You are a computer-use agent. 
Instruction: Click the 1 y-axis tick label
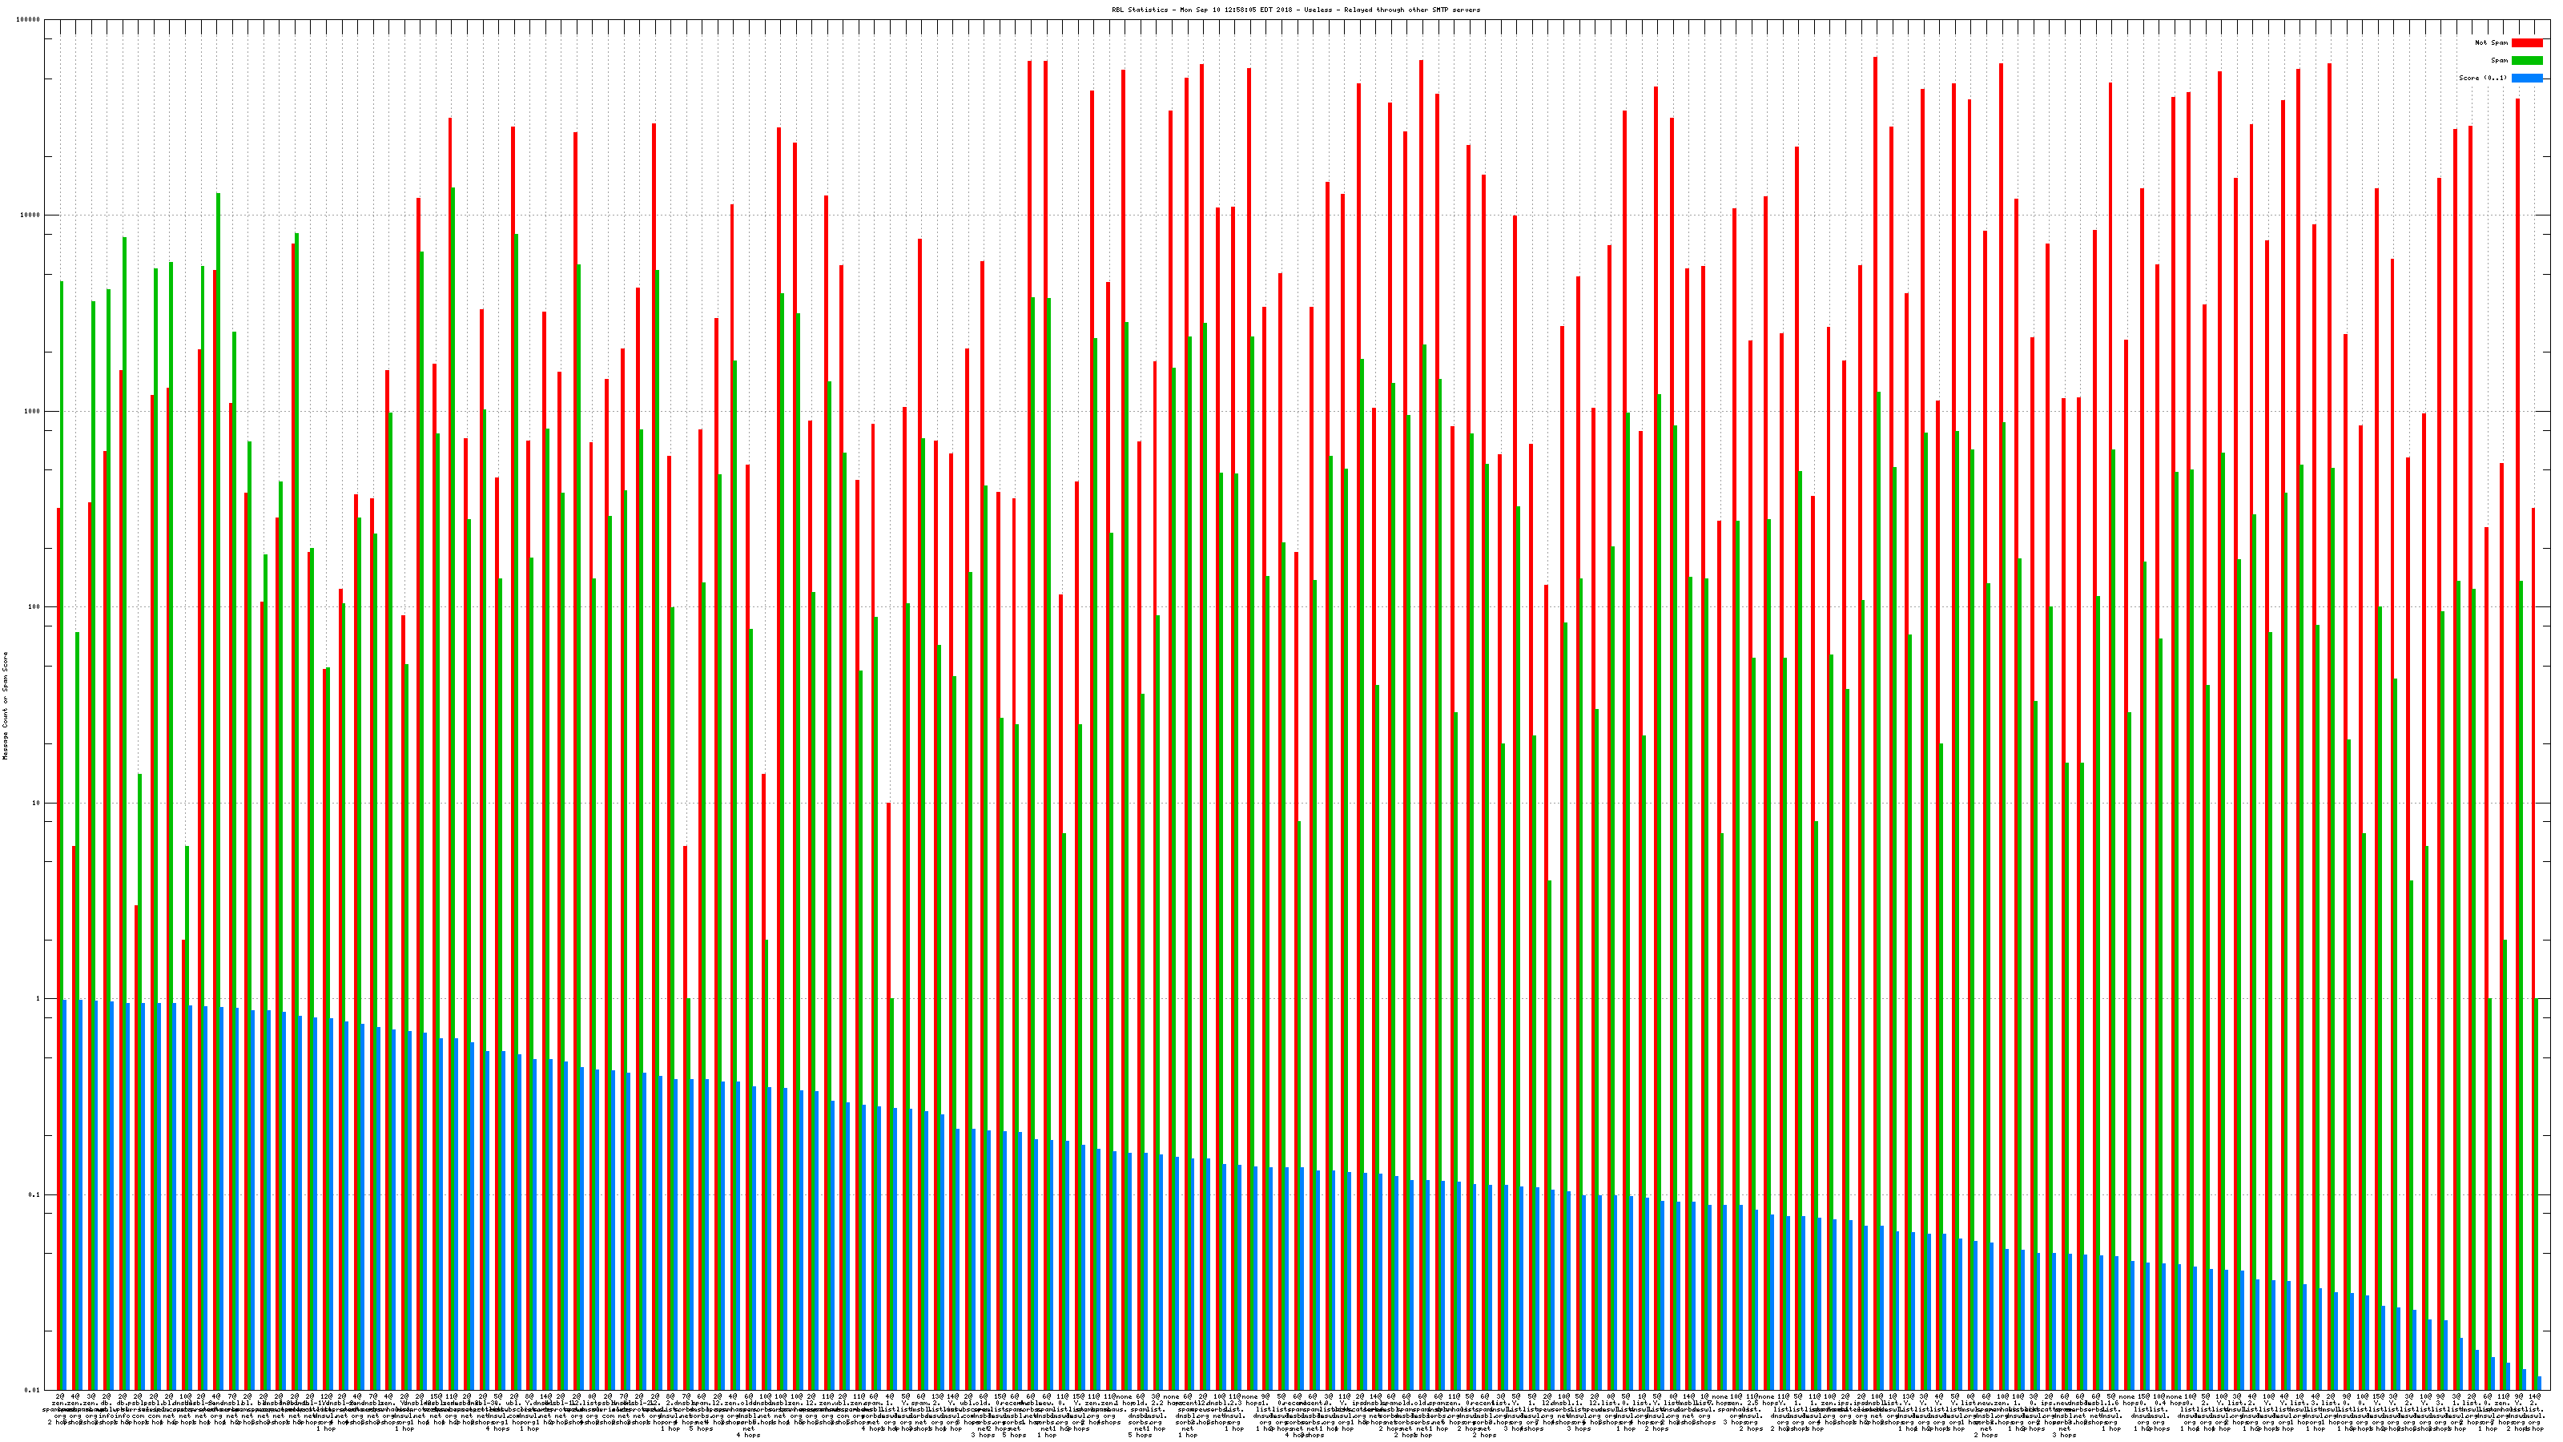pos(38,999)
